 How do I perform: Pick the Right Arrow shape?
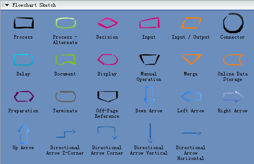click(233, 97)
